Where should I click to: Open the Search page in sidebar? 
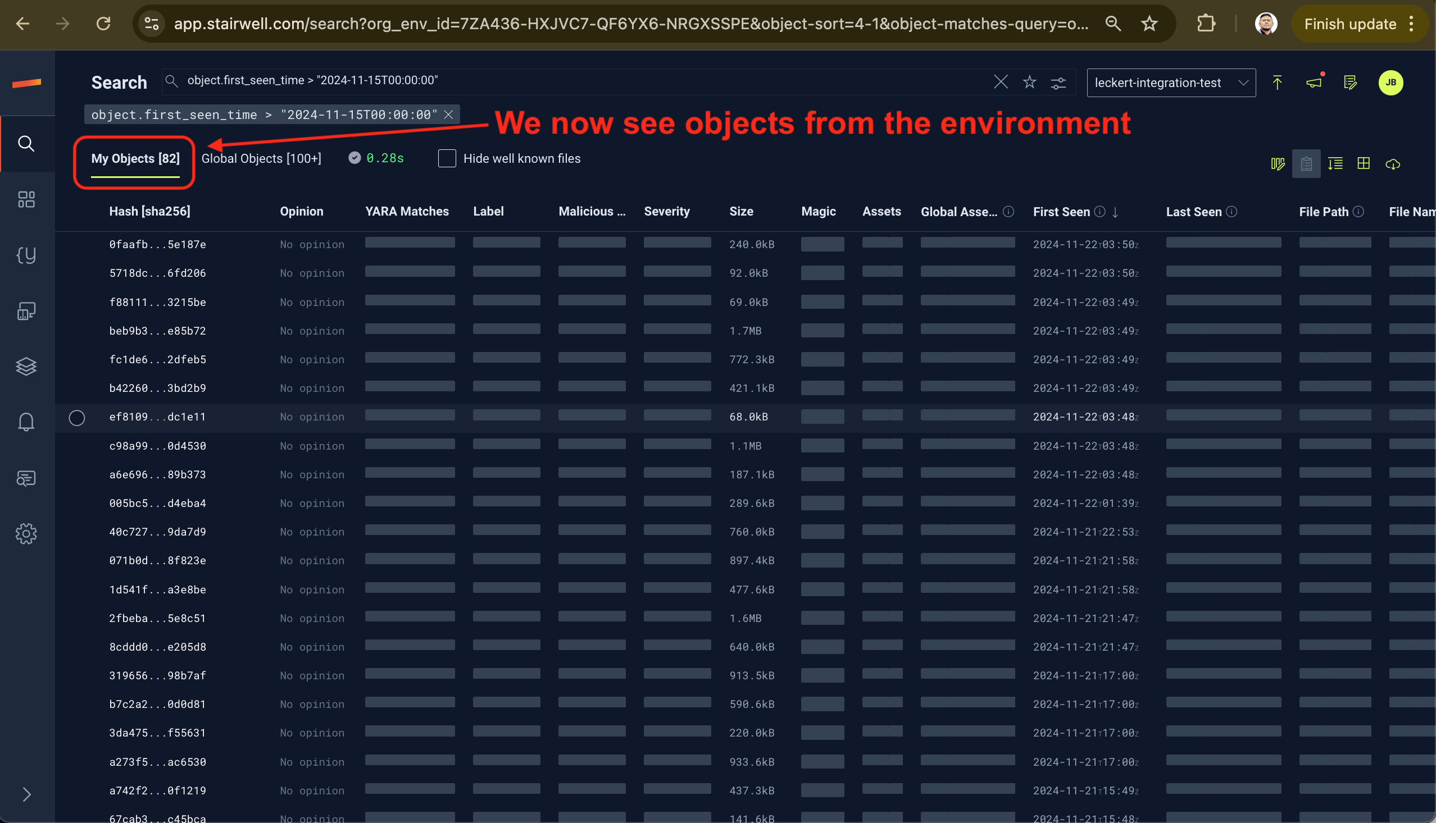point(26,144)
